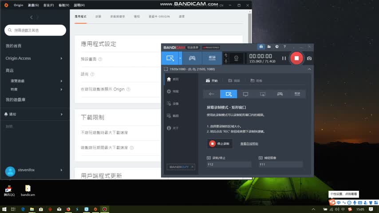Choose around-mouse recording mode in mode row
379x213 pixels.
point(263,94)
